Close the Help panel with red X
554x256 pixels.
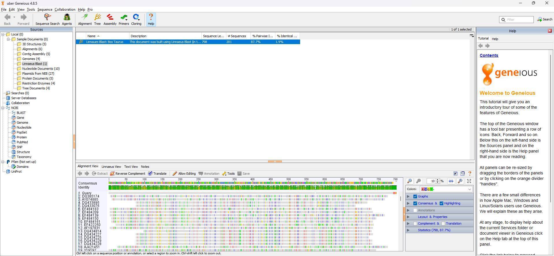pyautogui.click(x=550, y=31)
